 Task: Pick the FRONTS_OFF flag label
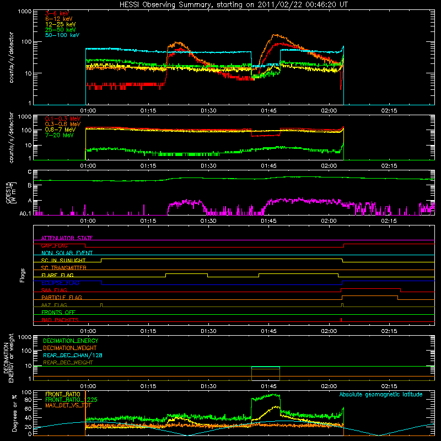(58, 312)
